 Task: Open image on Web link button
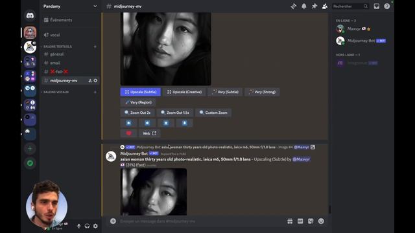(149, 133)
